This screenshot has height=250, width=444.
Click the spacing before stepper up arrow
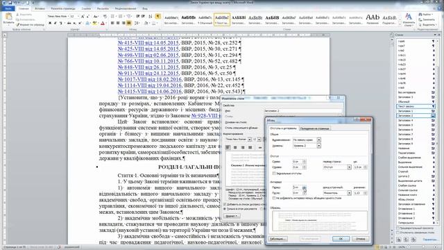[x=305, y=186]
